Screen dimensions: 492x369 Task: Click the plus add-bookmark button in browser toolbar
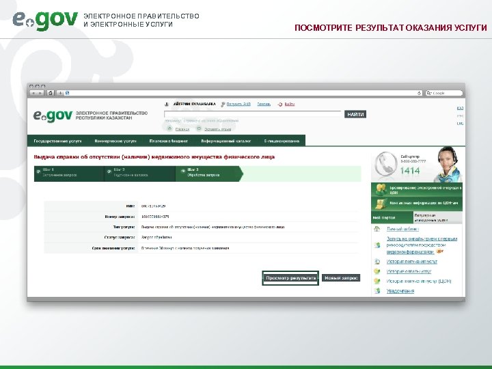(x=61, y=93)
